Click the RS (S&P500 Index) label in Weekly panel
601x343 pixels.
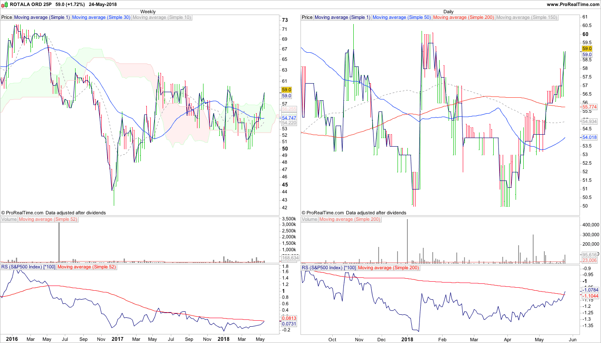click(x=28, y=267)
